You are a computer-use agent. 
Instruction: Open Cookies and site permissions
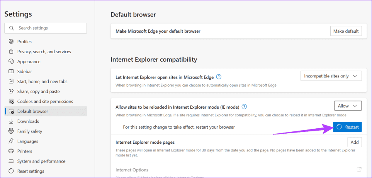pos(46,101)
